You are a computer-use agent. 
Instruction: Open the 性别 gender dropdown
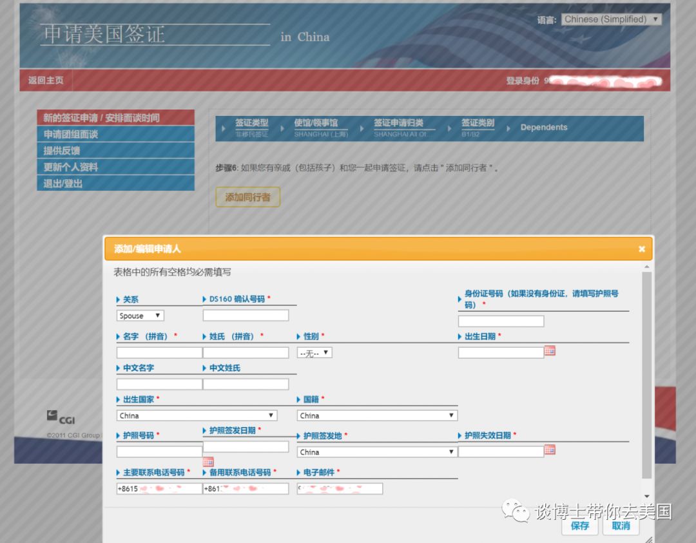pyautogui.click(x=314, y=353)
